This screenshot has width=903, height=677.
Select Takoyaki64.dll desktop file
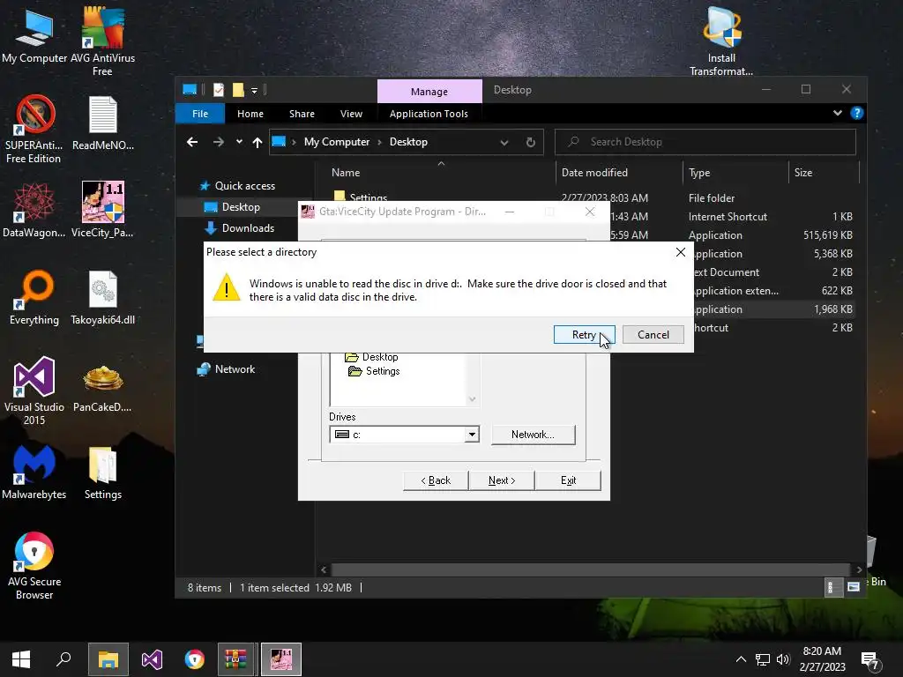pyautogui.click(x=103, y=298)
